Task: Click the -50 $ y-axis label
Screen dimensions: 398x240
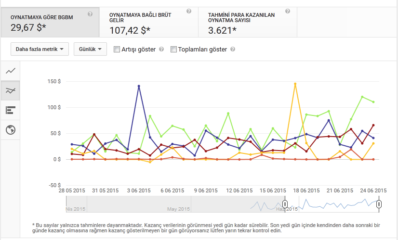Action: [x=55, y=185]
